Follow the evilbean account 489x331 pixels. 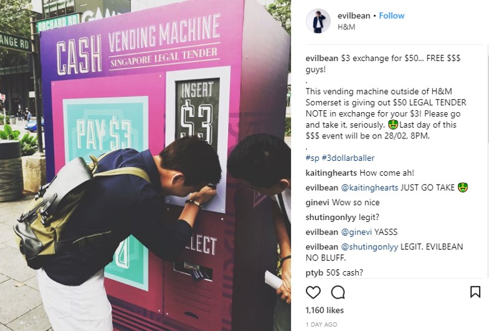click(x=392, y=16)
